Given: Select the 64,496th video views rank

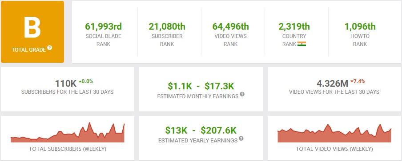Looking at the screenshot, I should point(230,26).
